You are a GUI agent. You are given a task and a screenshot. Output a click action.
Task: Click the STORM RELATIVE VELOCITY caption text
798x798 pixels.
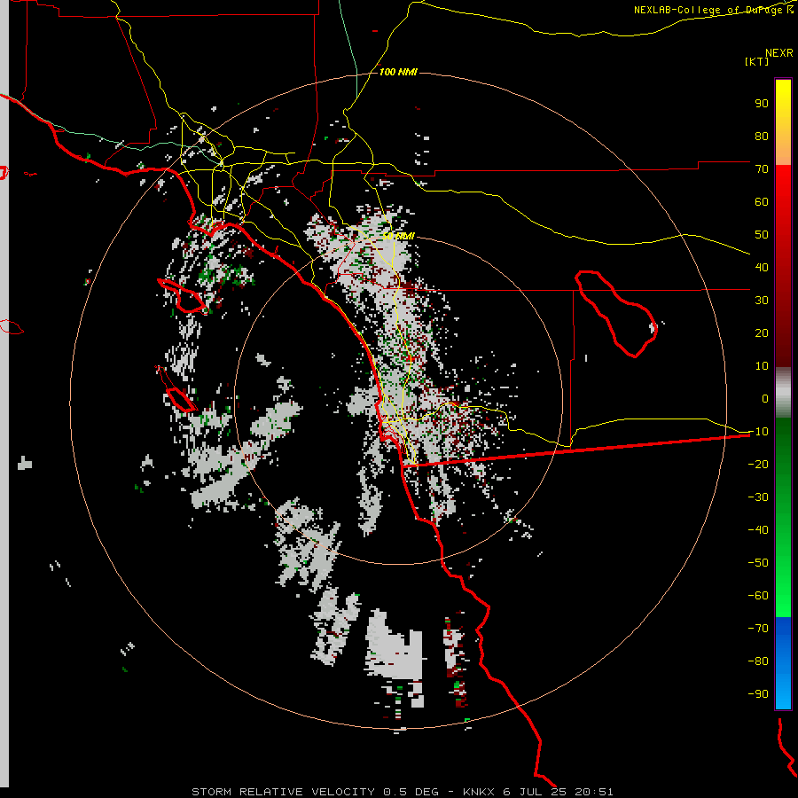[x=283, y=792]
